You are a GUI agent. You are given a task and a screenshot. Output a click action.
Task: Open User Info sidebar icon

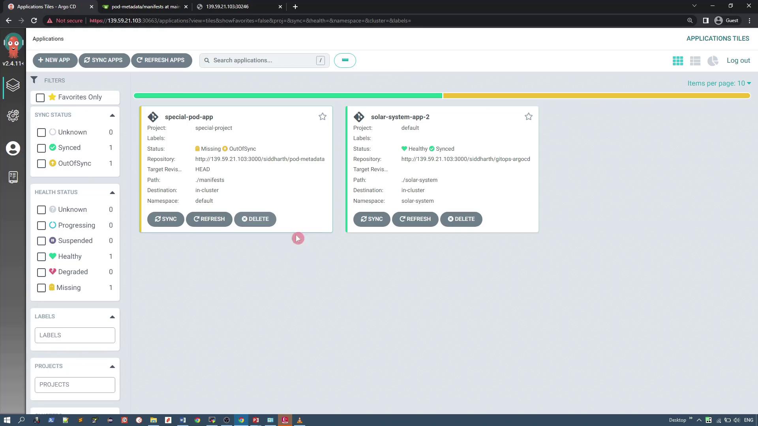13,148
